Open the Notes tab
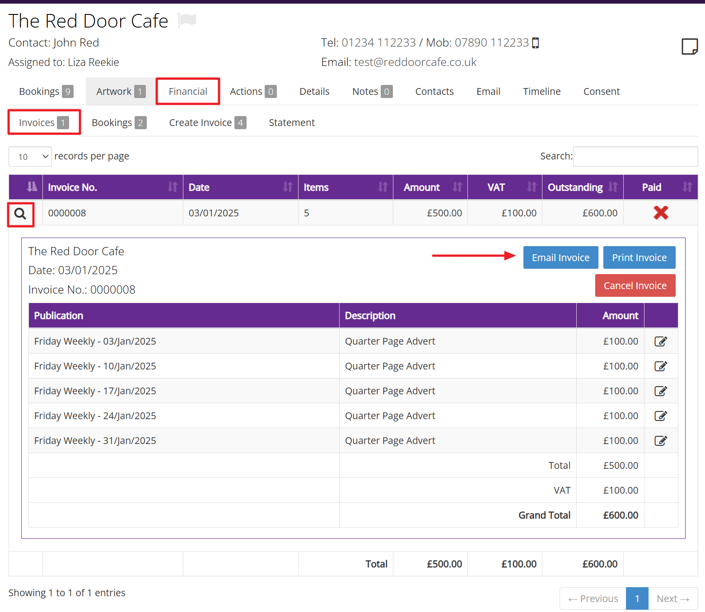 point(372,92)
